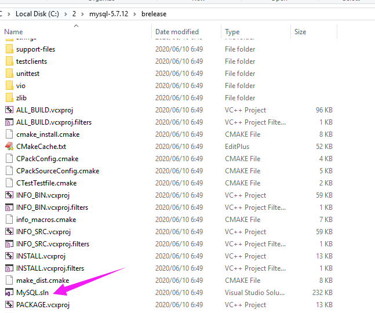Sort files by Type column header
375x313 pixels.
[232, 32]
